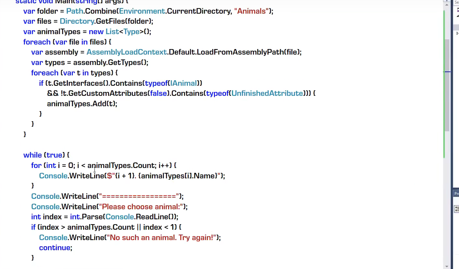Click the Categorized icon in Properties panel

tap(457, 209)
